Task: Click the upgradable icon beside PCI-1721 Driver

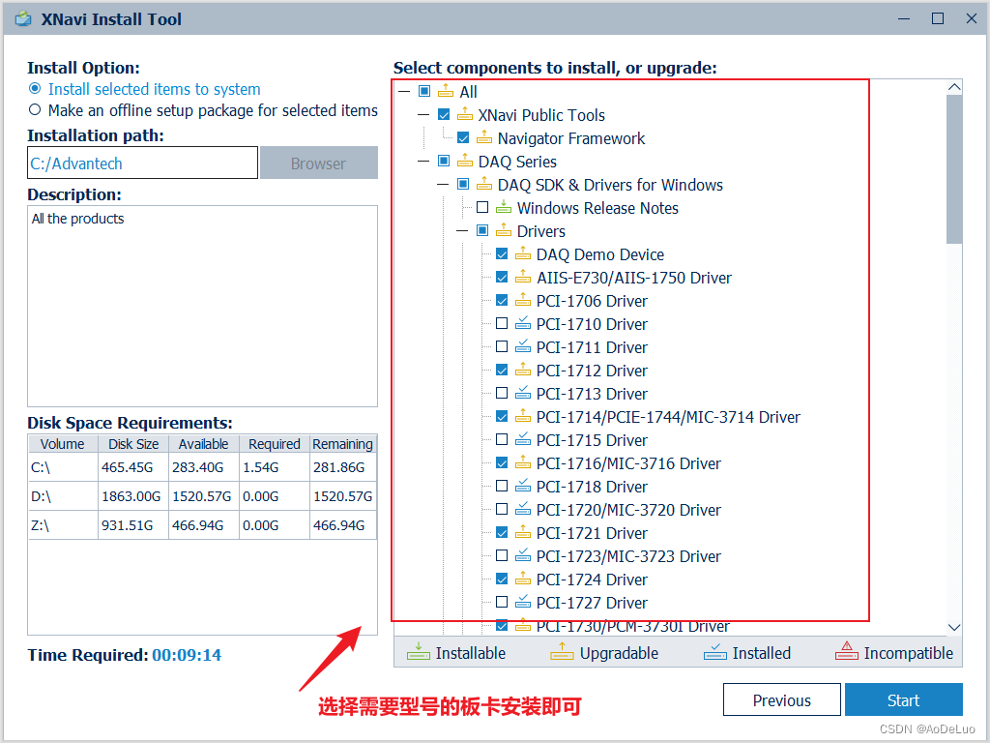Action: [523, 532]
